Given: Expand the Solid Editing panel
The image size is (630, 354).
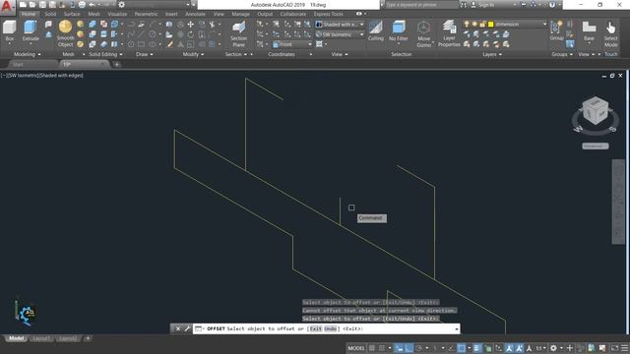Looking at the screenshot, I should click(105, 54).
